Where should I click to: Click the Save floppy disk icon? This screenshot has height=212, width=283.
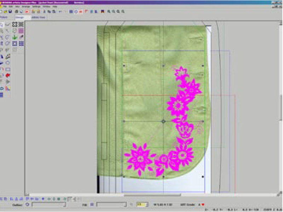coord(11,11)
